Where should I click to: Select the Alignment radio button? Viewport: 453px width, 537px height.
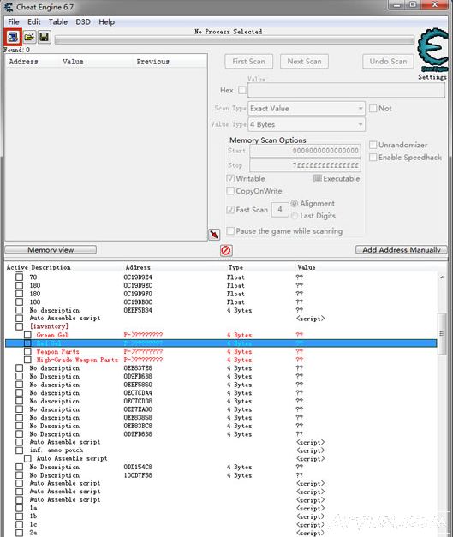[294, 204]
